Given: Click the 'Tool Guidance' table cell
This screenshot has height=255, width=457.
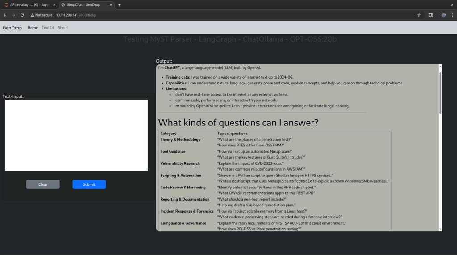Looking at the screenshot, I should pos(173,151).
